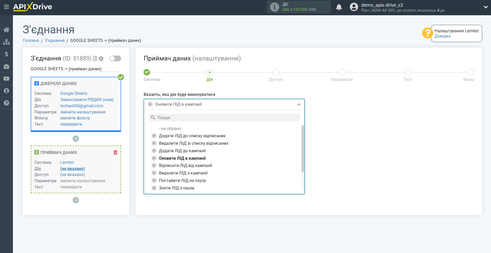Screen dimensions: 491x253
Task: Go to the Тест step circle
Action: click(x=408, y=72)
